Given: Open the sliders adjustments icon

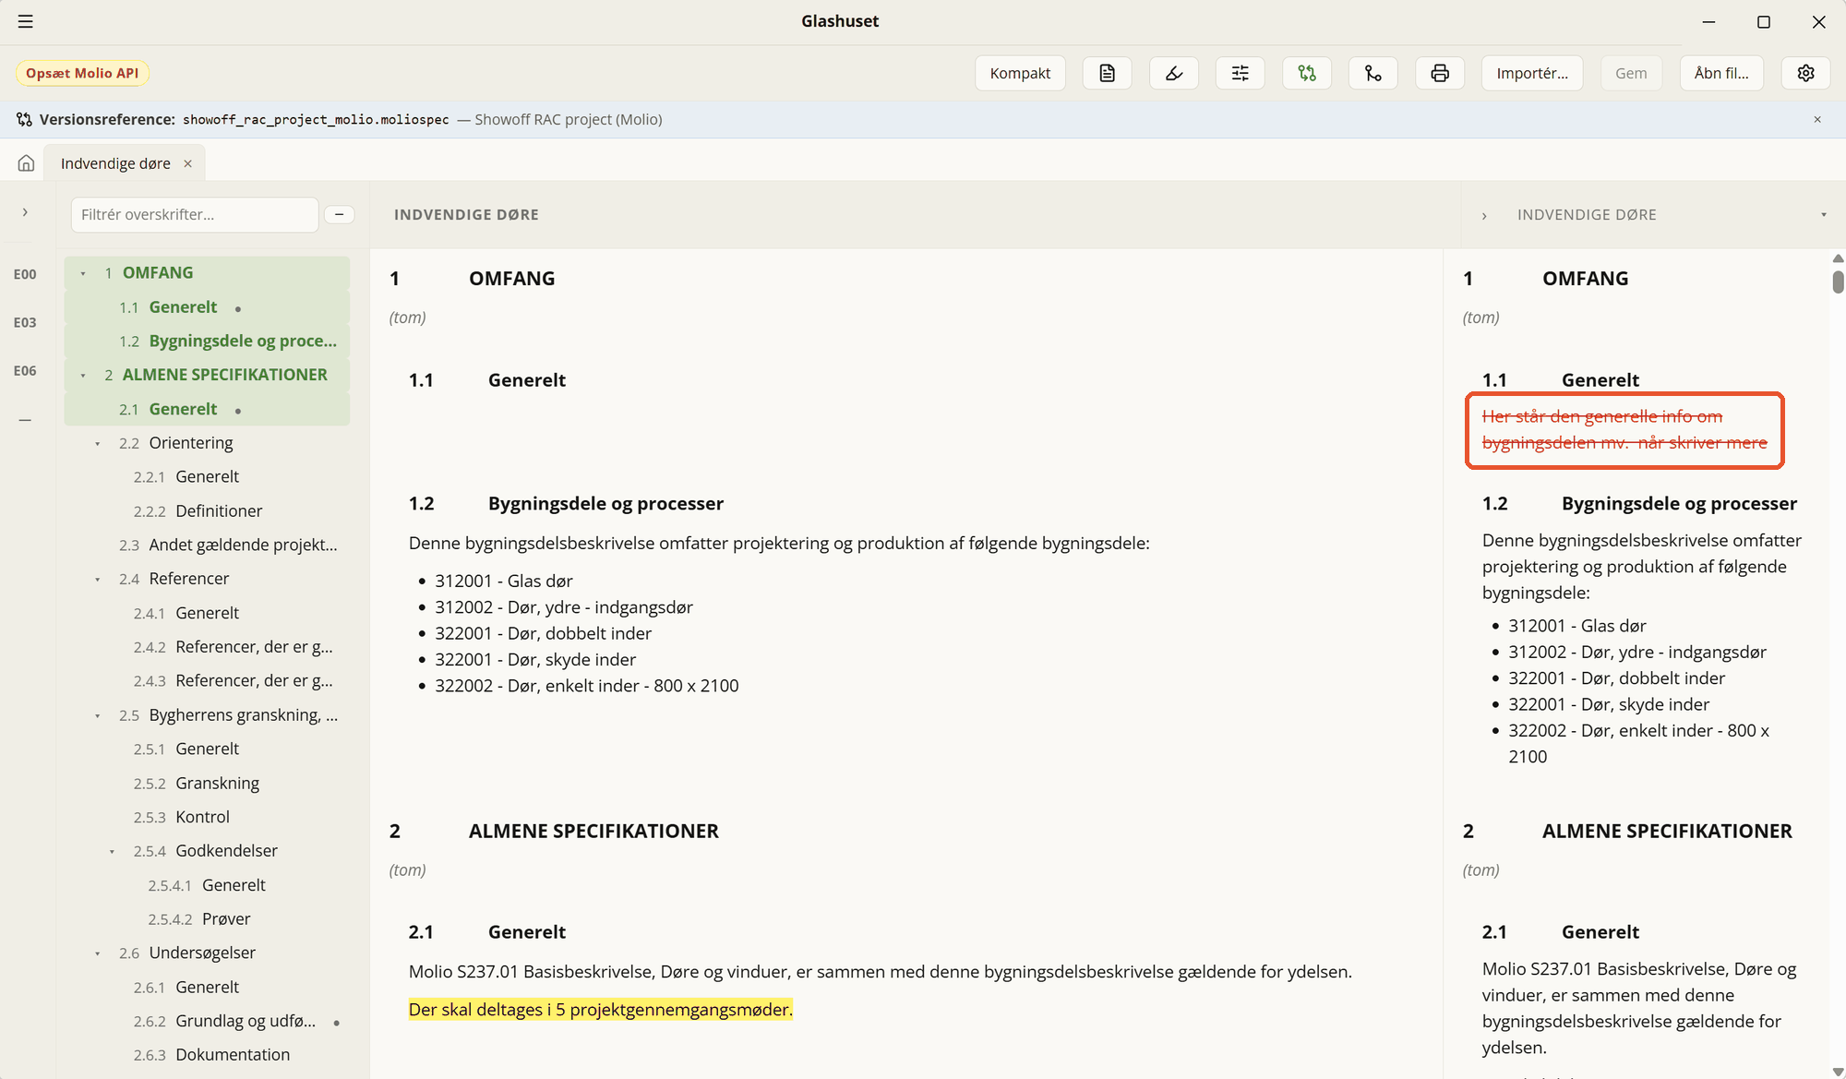Looking at the screenshot, I should click(1241, 73).
